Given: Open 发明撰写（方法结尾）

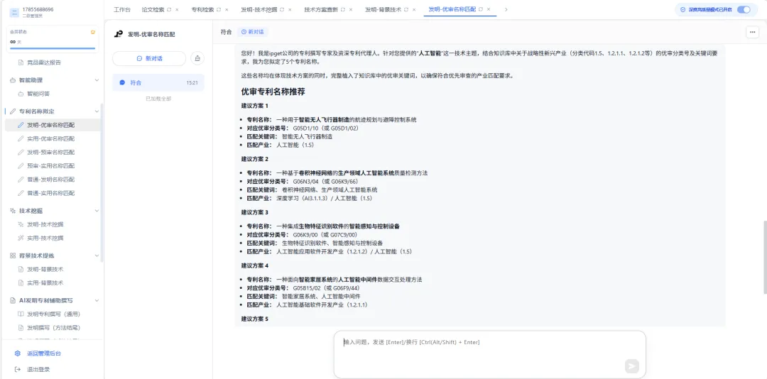Looking at the screenshot, I should 53,328.
